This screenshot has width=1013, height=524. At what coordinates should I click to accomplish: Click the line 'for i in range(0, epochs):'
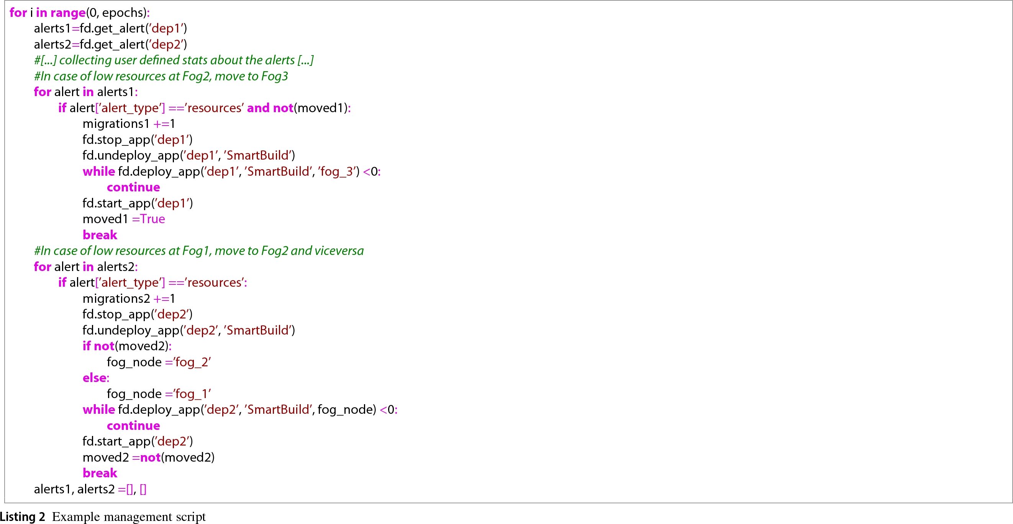click(79, 13)
